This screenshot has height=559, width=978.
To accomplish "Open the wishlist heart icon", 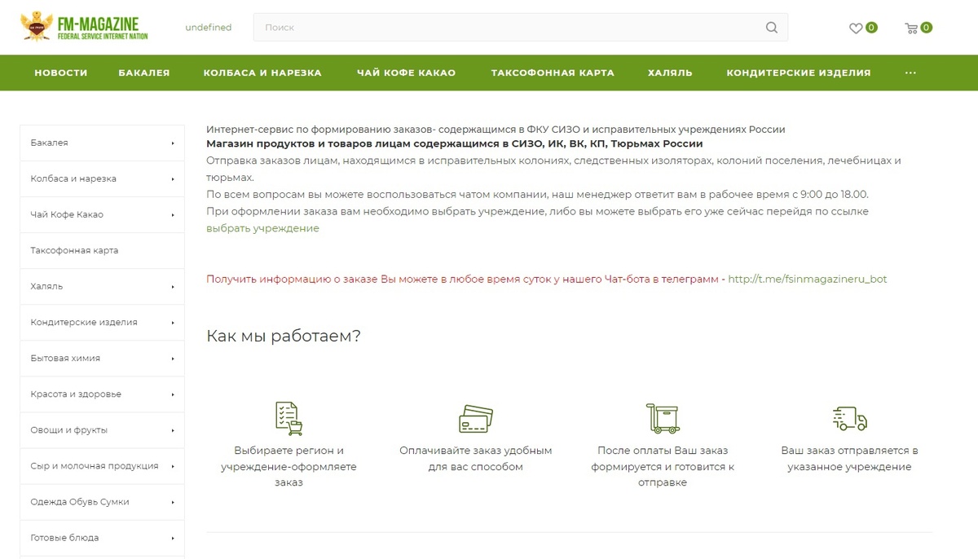I will click(856, 28).
